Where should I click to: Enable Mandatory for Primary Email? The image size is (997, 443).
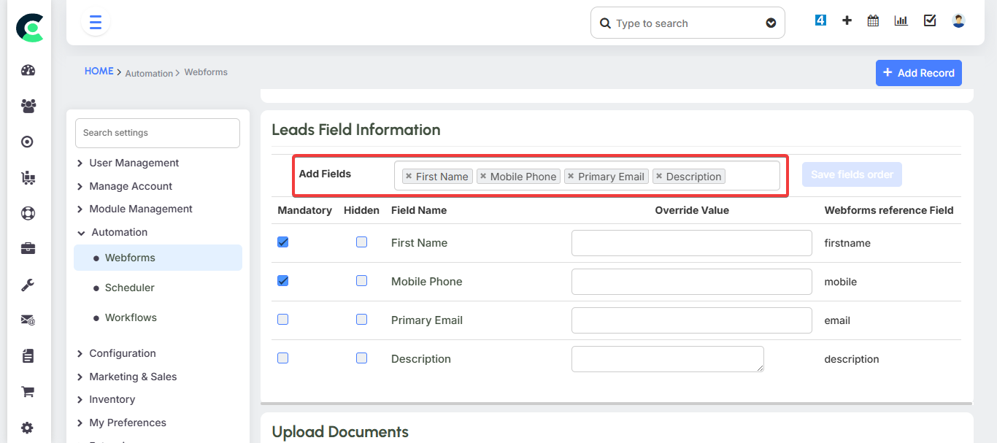[282, 319]
